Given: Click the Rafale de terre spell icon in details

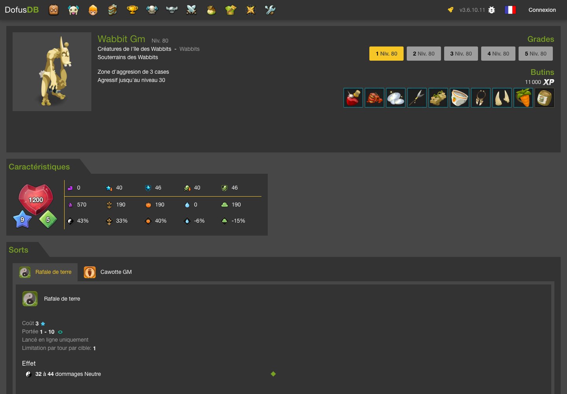Looking at the screenshot, I should click(x=30, y=299).
